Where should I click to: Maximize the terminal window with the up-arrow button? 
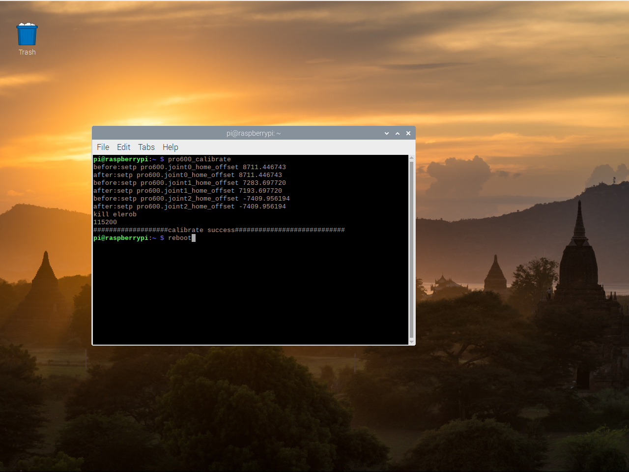(398, 133)
